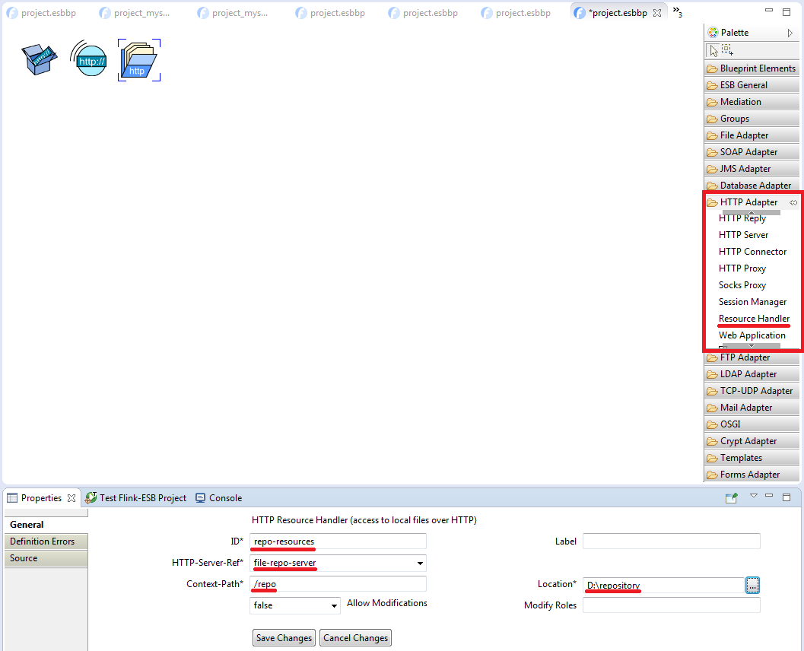The height and width of the screenshot is (651, 804).
Task: Close the active *project.esbbp editor tab
Action: [x=657, y=14]
